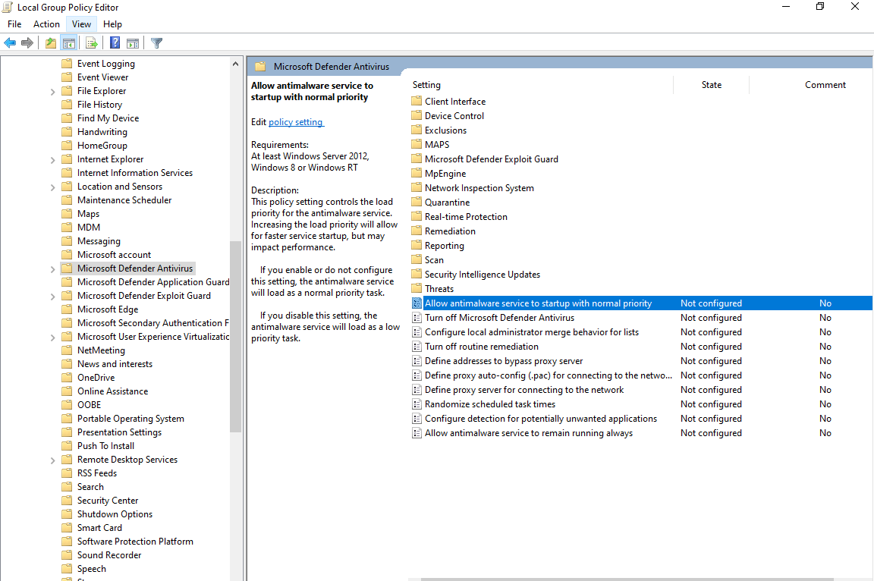The height and width of the screenshot is (581, 874).
Task: Click the Filter icon in the toolbar
Action: coord(156,42)
